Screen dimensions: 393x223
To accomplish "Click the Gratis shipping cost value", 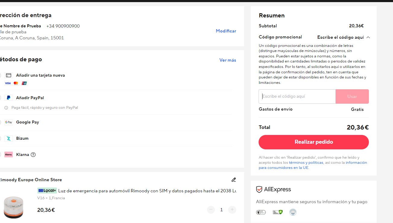I will [357, 109].
